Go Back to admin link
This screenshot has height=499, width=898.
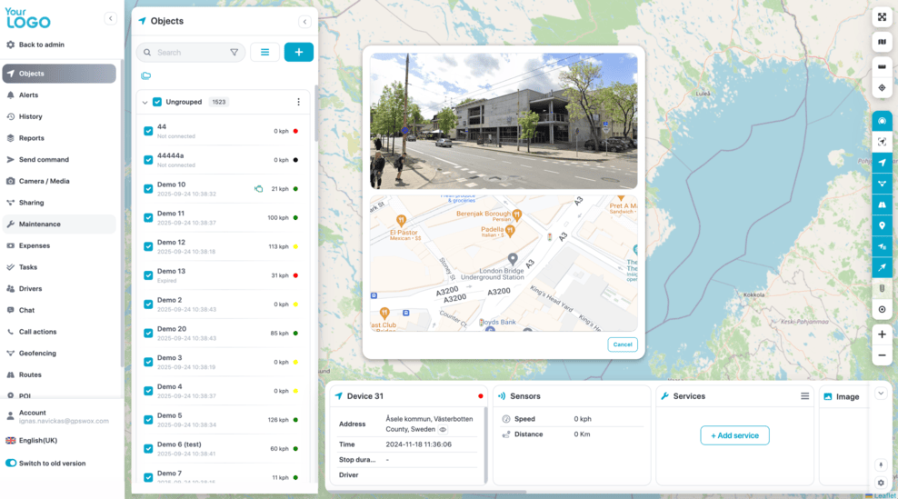(x=35, y=45)
